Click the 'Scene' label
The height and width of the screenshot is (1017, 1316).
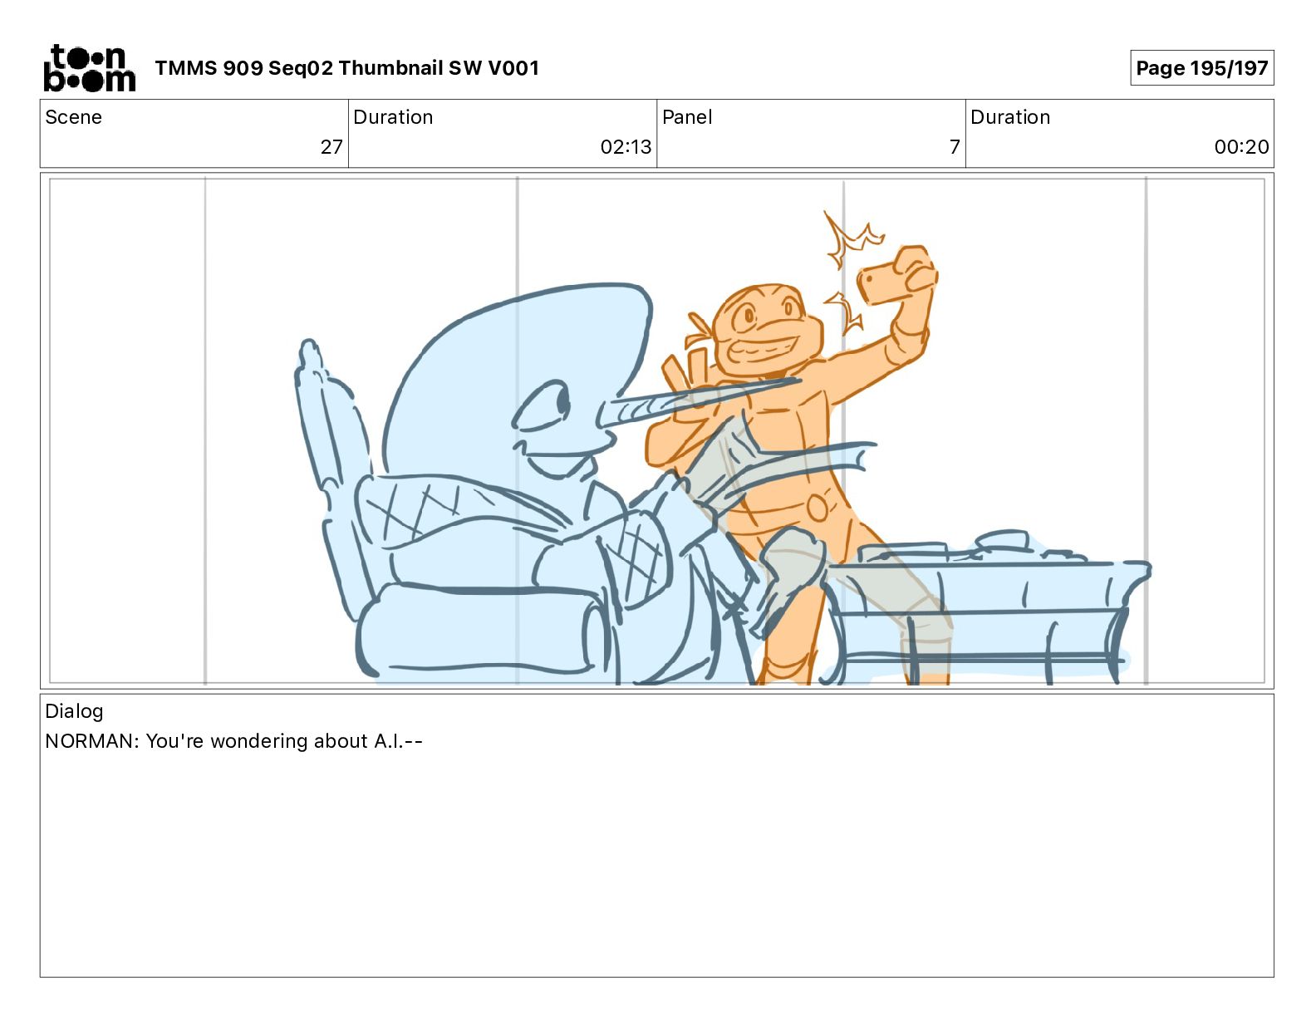73,117
